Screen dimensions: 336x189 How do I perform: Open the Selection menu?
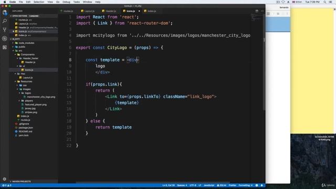[39, 2]
